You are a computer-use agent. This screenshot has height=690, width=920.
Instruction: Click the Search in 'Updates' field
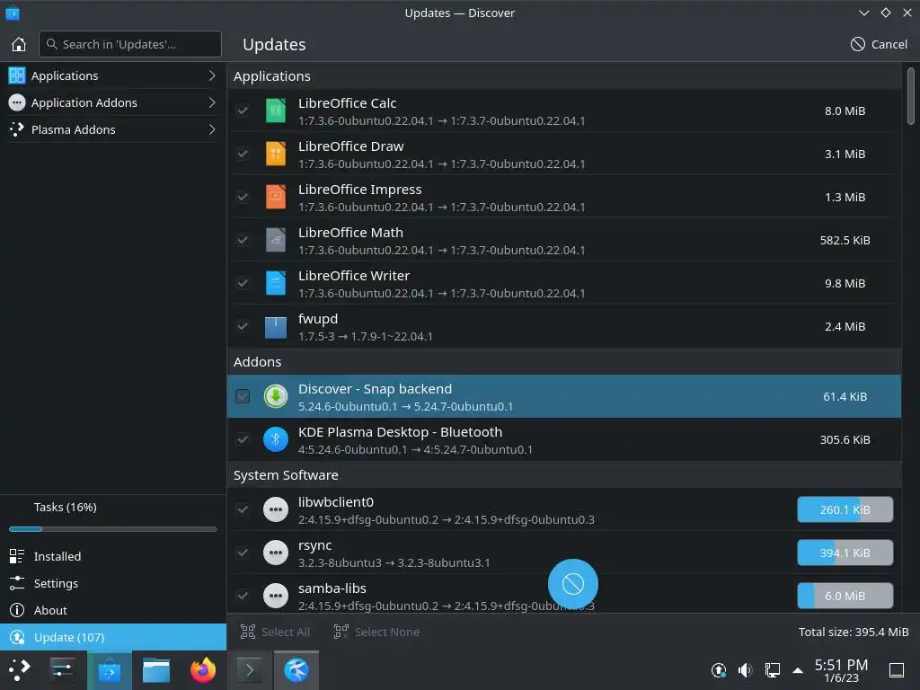point(130,44)
